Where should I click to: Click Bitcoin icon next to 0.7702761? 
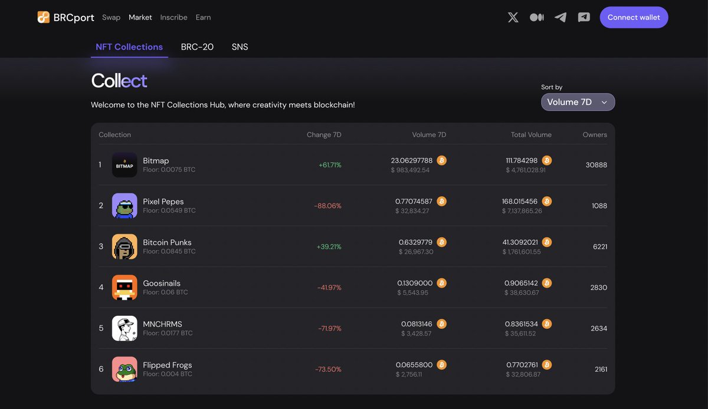click(547, 364)
